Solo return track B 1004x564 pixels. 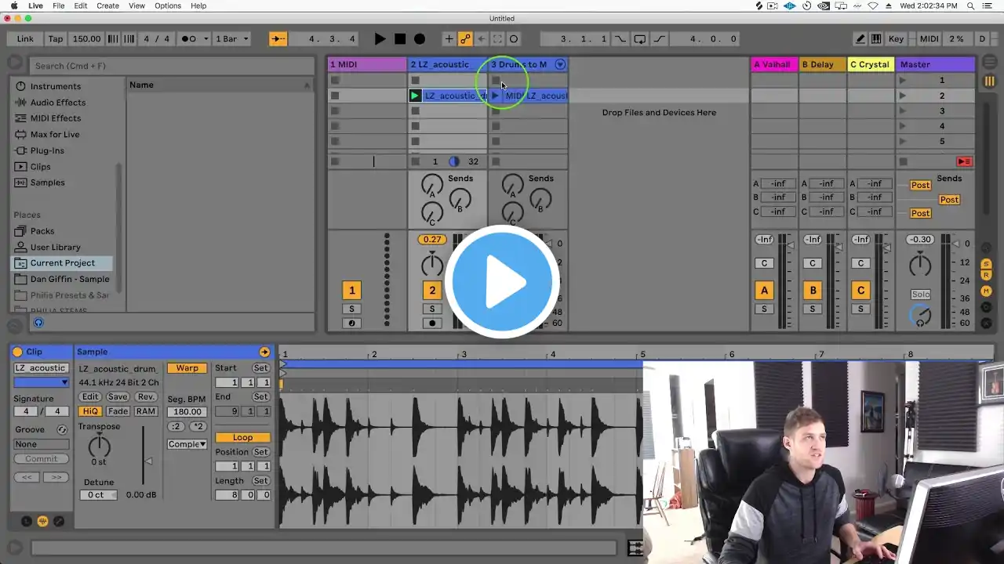[813, 309]
